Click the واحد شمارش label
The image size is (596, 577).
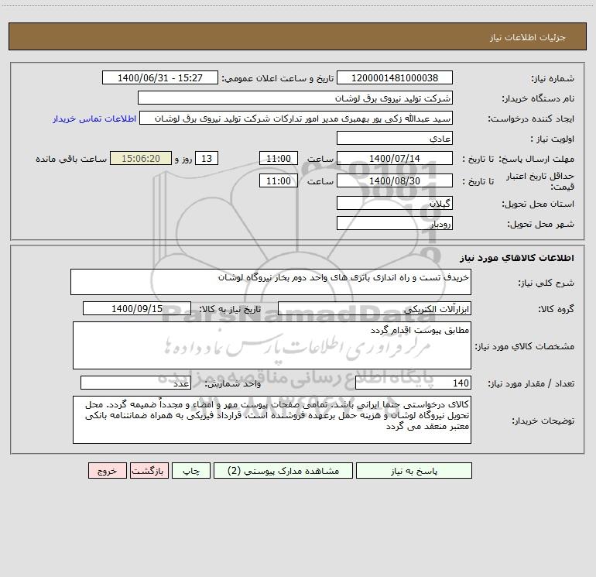coord(233,384)
